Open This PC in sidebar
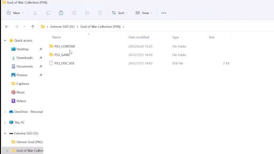 click(19, 123)
